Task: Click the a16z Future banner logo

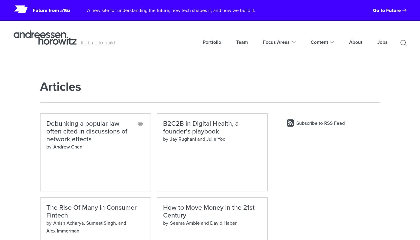Action: [20, 9]
